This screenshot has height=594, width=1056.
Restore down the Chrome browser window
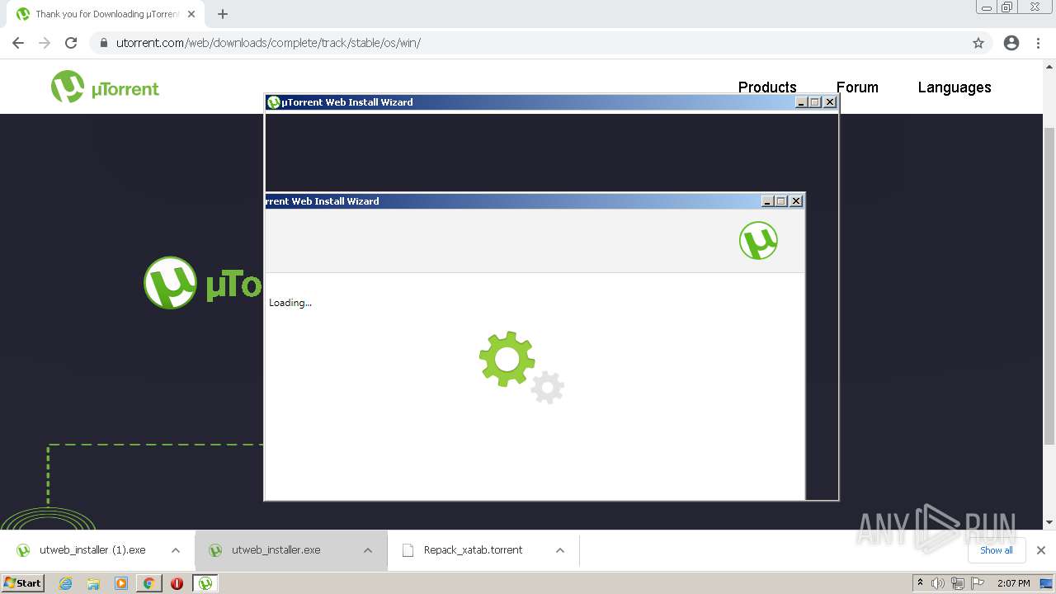tap(1007, 7)
